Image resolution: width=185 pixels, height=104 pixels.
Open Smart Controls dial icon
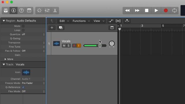[x=39, y=11]
